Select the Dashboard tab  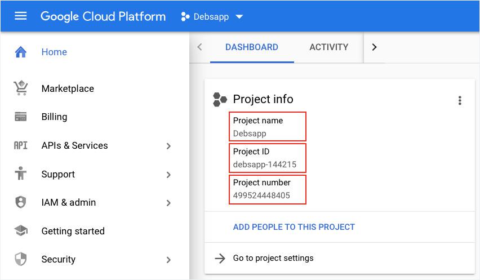252,47
